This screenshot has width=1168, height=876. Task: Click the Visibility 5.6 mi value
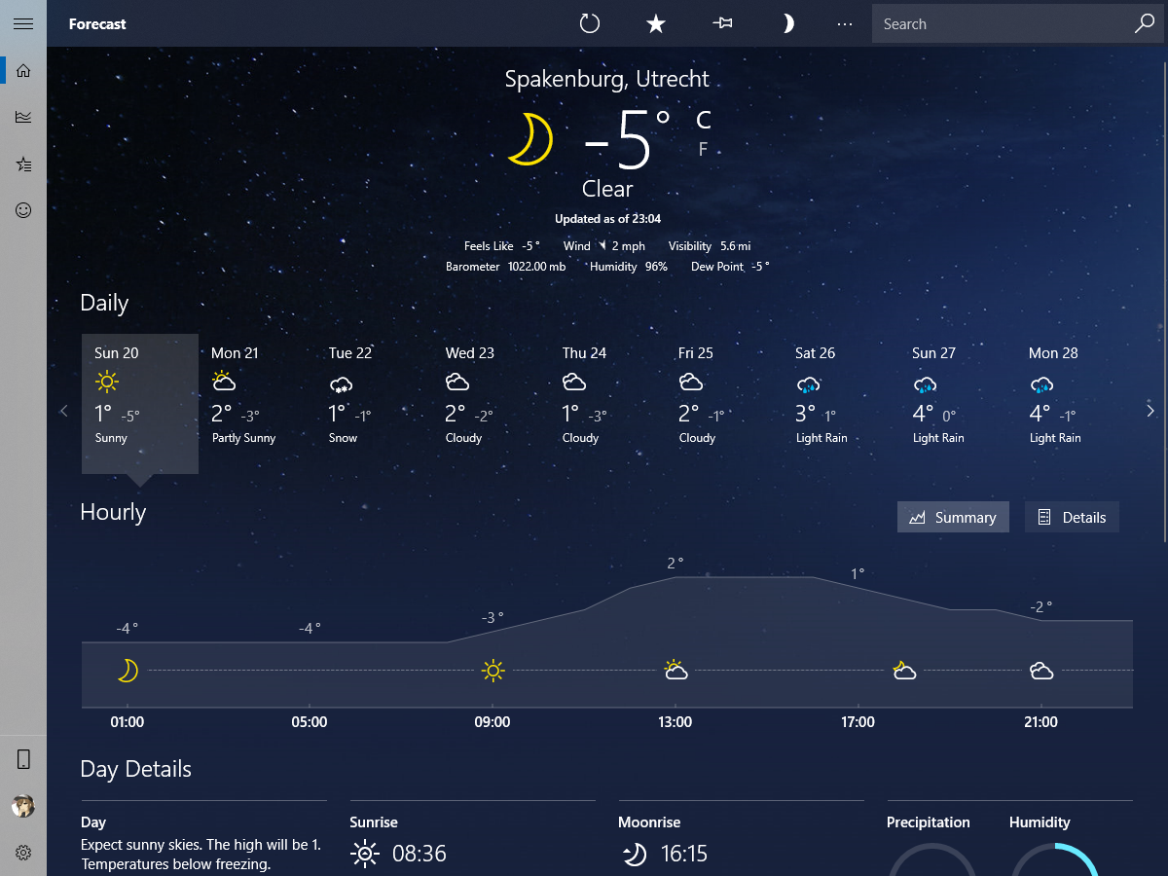735,246
